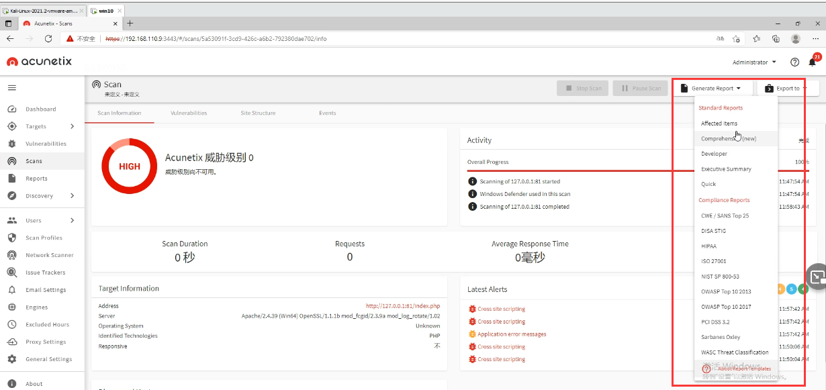Open browser collections icon
The image size is (826, 390).
[x=776, y=39]
